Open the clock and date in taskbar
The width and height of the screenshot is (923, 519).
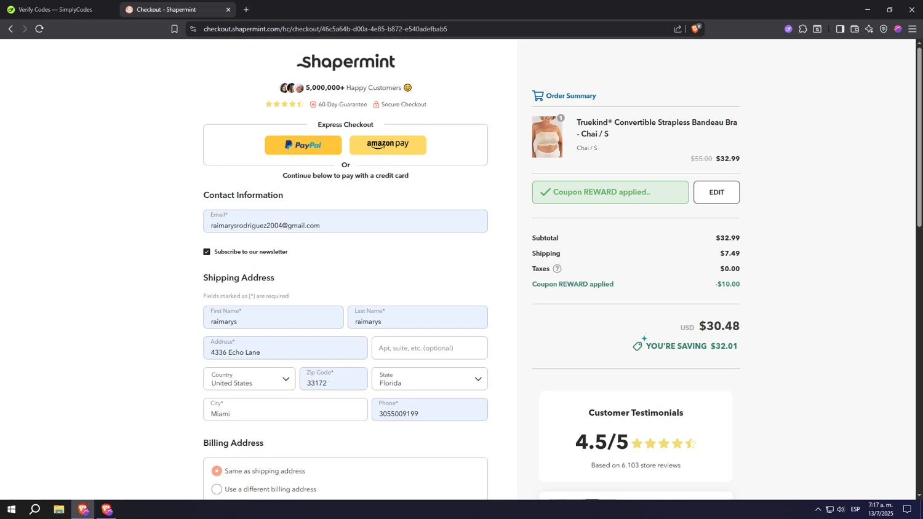881,509
